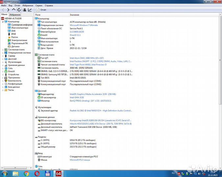Expand the Хранение данных tree node

click(3, 65)
